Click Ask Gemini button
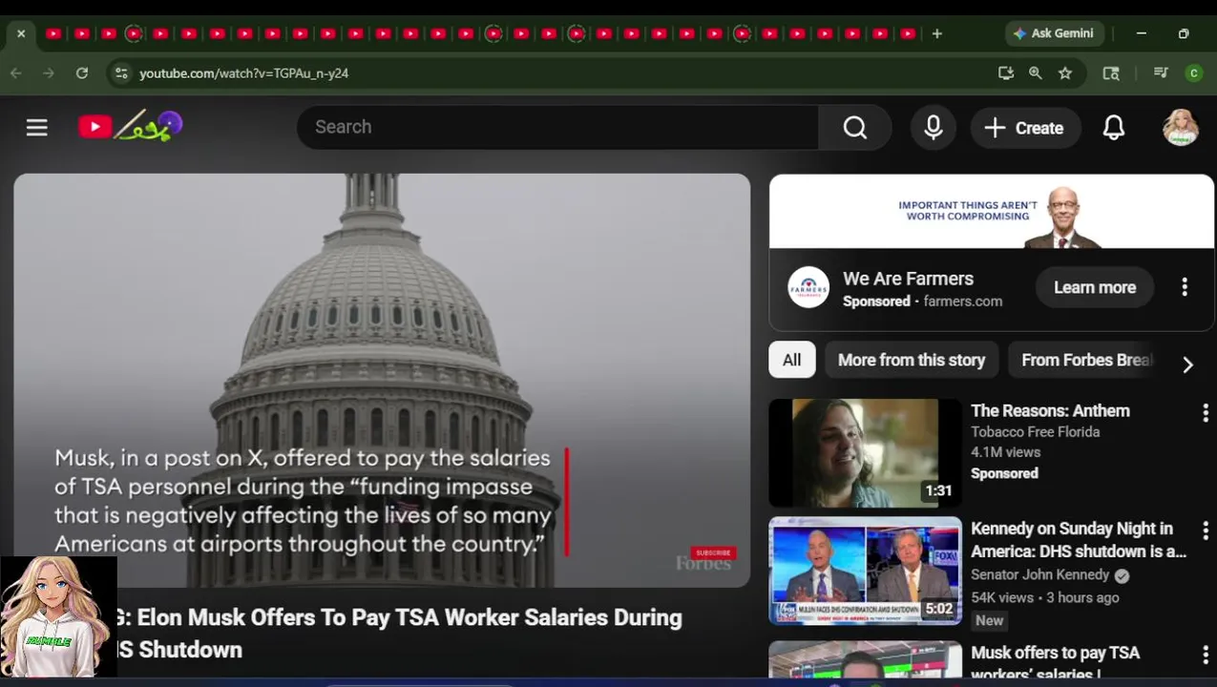Image resolution: width=1217 pixels, height=687 pixels. (1055, 33)
